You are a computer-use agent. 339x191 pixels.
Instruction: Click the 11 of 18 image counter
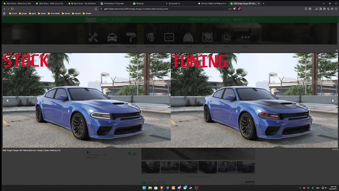(335, 149)
